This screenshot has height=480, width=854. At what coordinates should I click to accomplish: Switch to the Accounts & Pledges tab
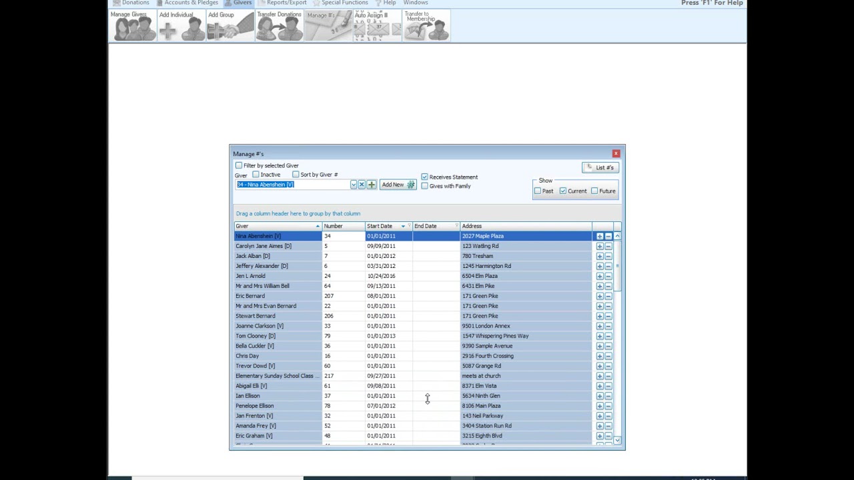(x=191, y=3)
